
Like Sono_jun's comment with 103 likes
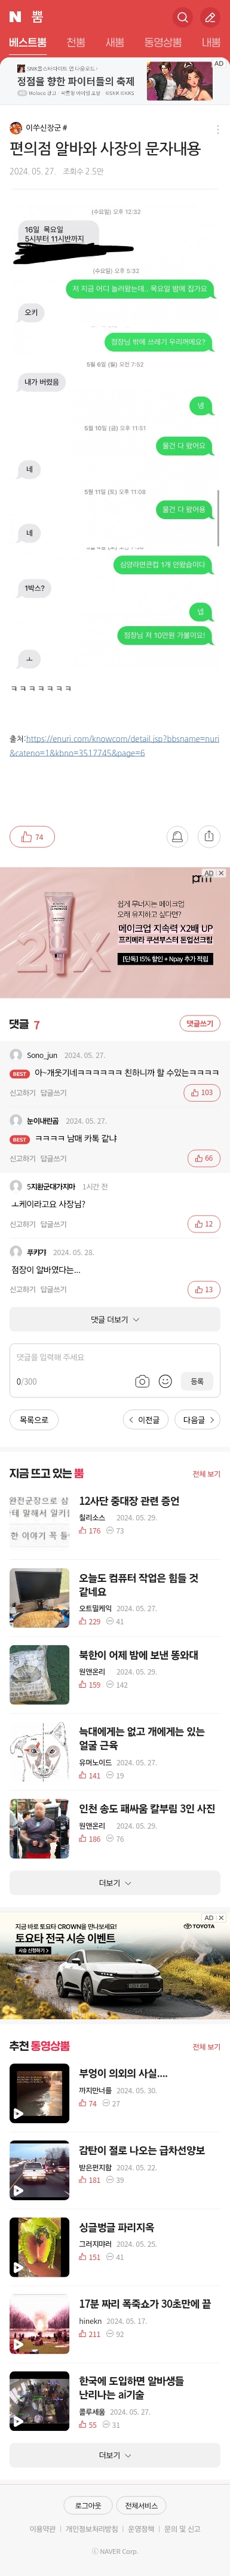[202, 1093]
